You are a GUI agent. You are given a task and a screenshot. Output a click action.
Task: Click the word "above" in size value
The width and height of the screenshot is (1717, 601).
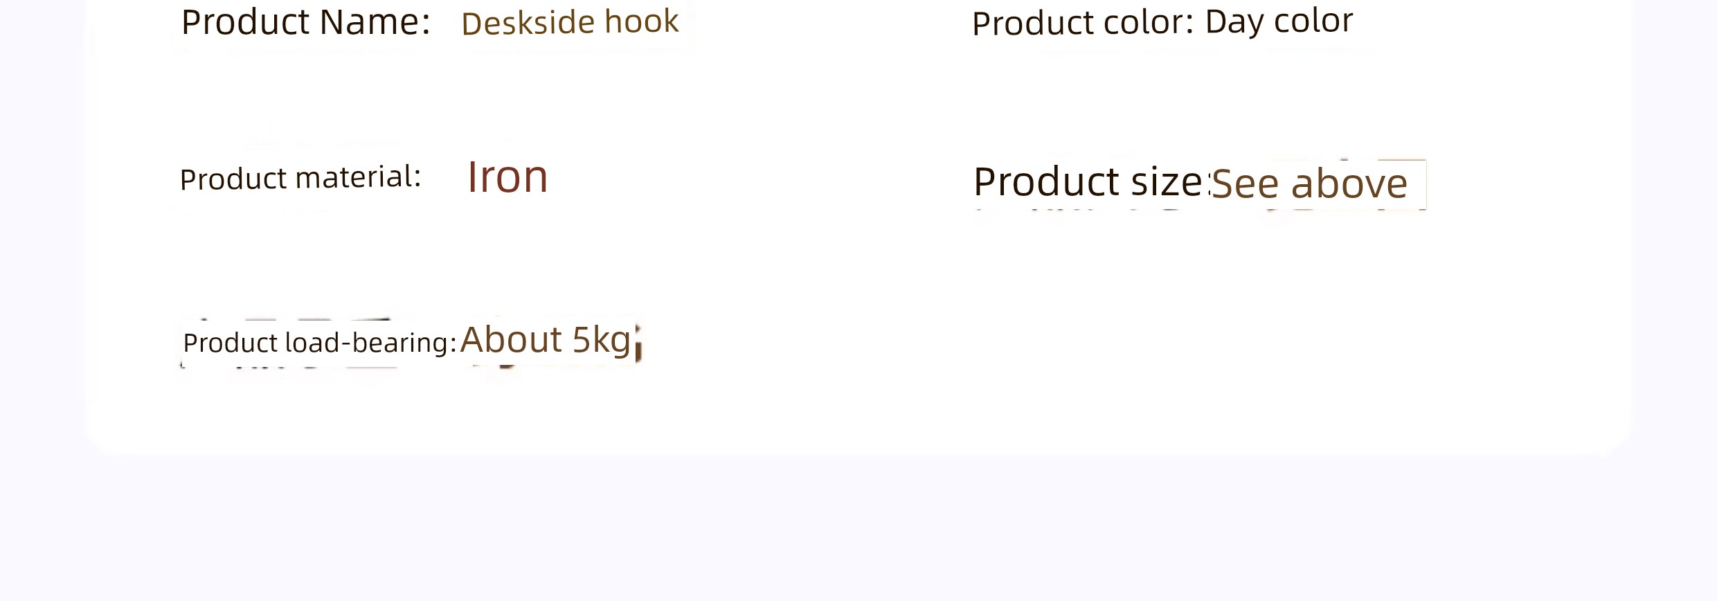(1349, 184)
